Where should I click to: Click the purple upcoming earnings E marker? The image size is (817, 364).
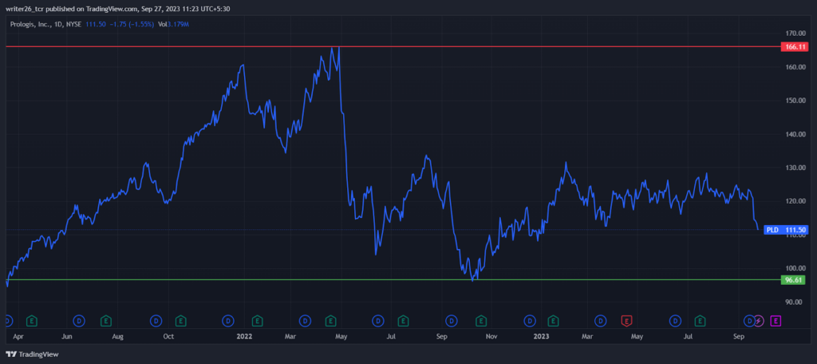point(776,319)
